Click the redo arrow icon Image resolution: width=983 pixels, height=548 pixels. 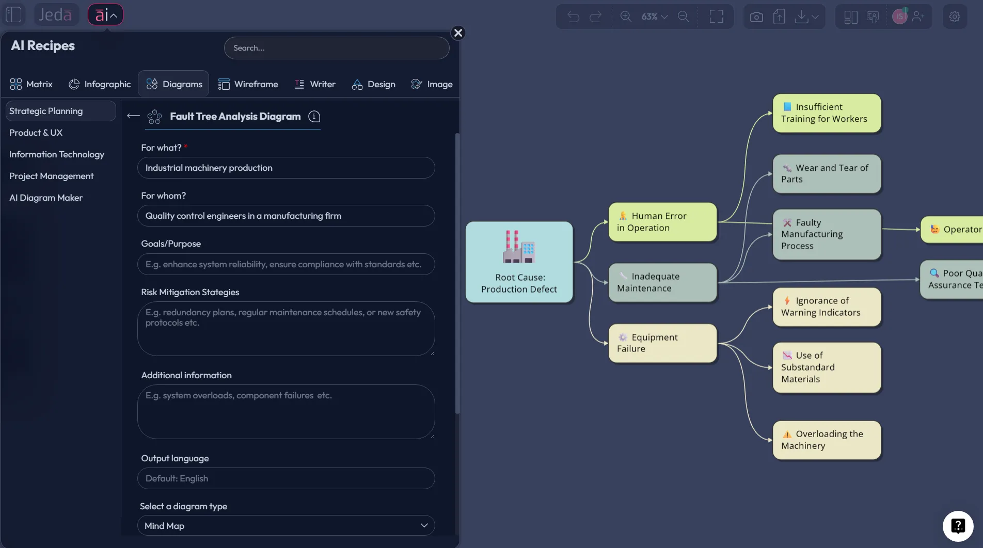coord(596,16)
